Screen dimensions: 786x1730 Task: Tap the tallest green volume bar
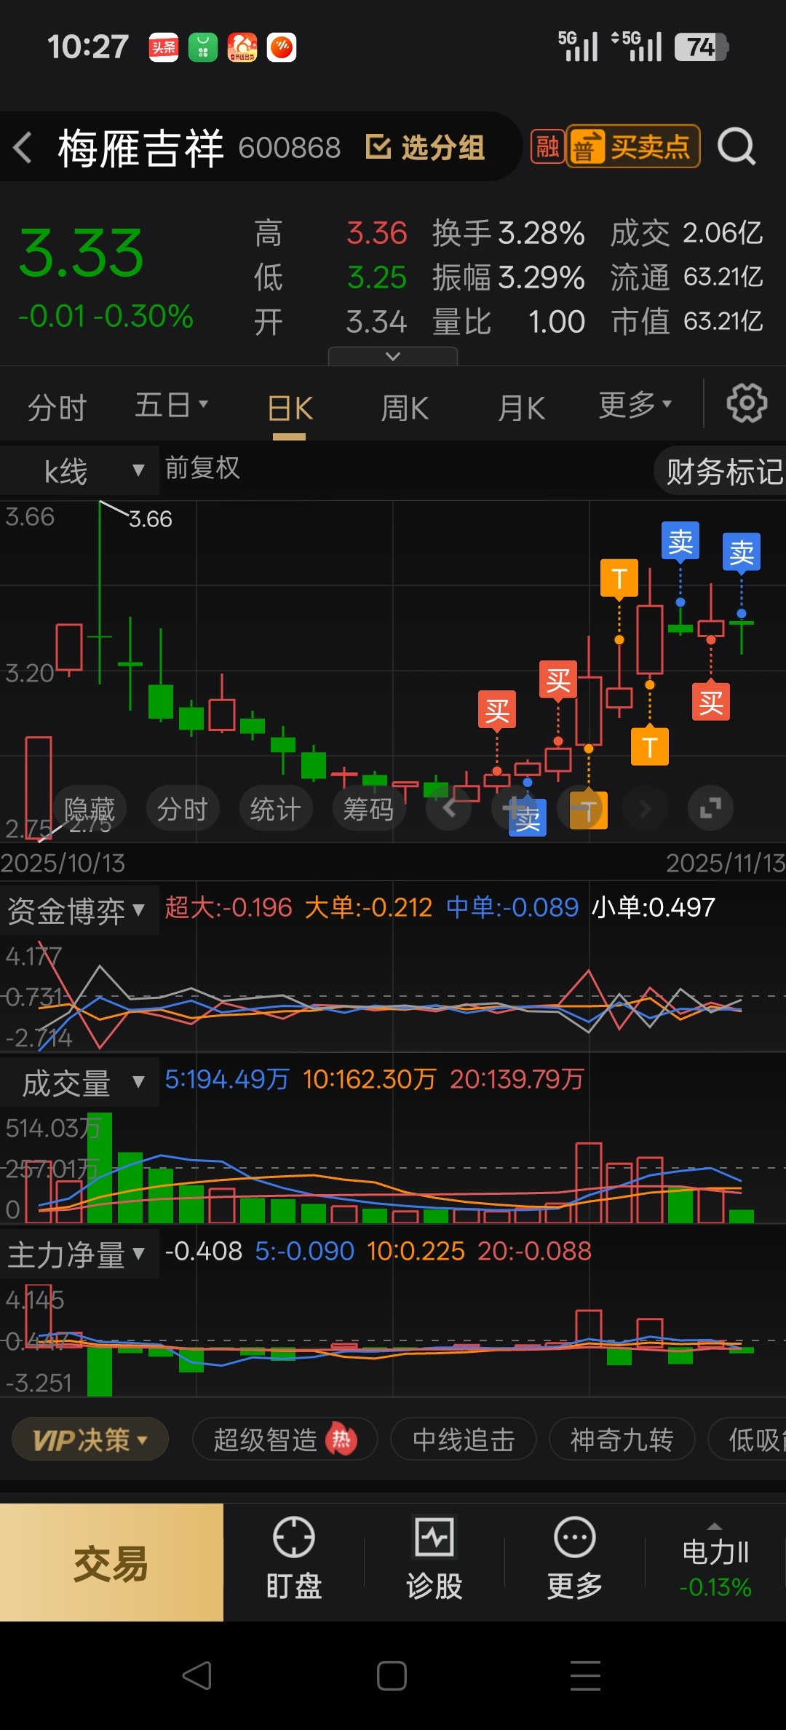click(x=100, y=1167)
